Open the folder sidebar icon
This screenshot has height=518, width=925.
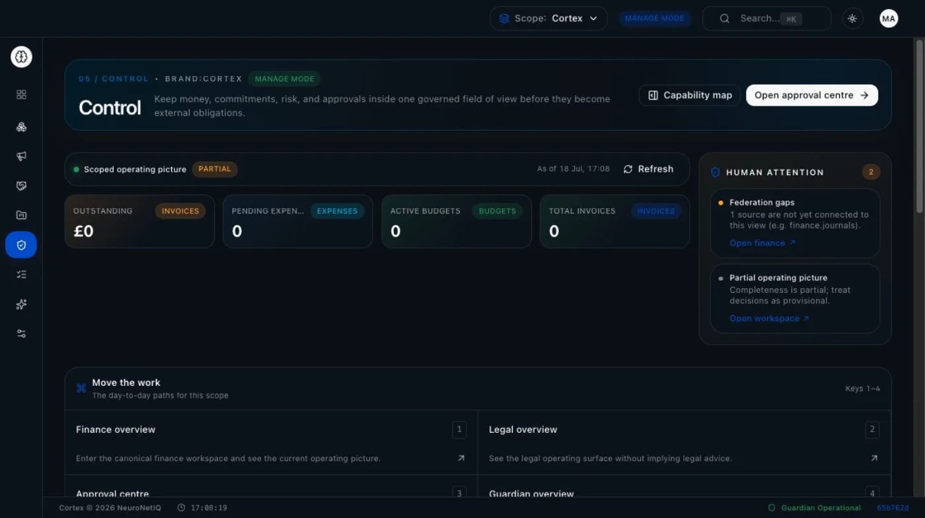tap(21, 215)
